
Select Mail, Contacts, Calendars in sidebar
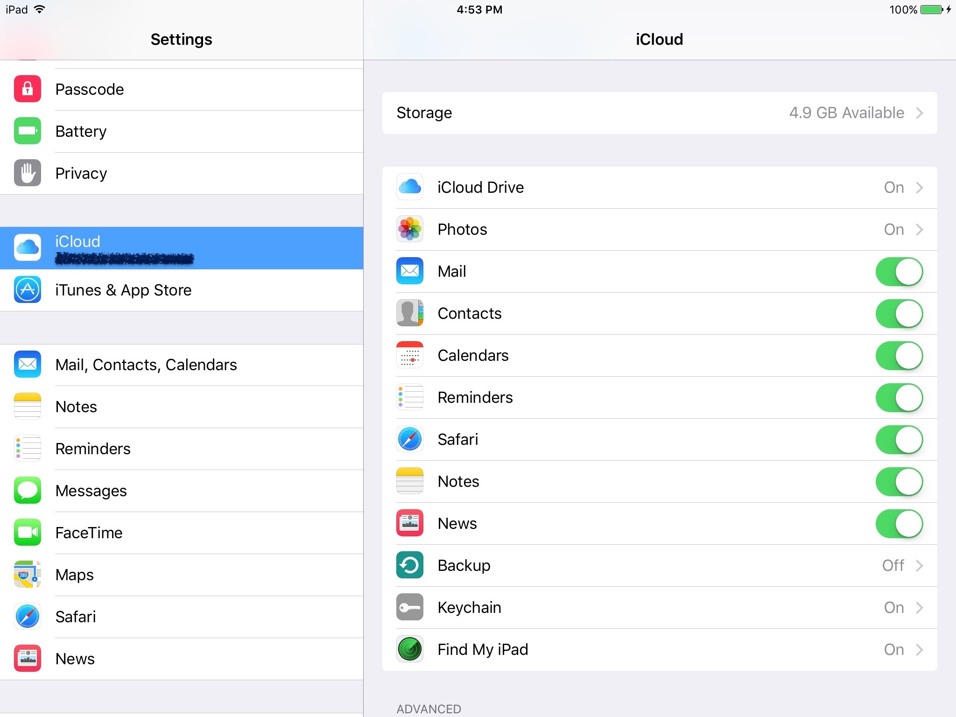pyautogui.click(x=146, y=365)
